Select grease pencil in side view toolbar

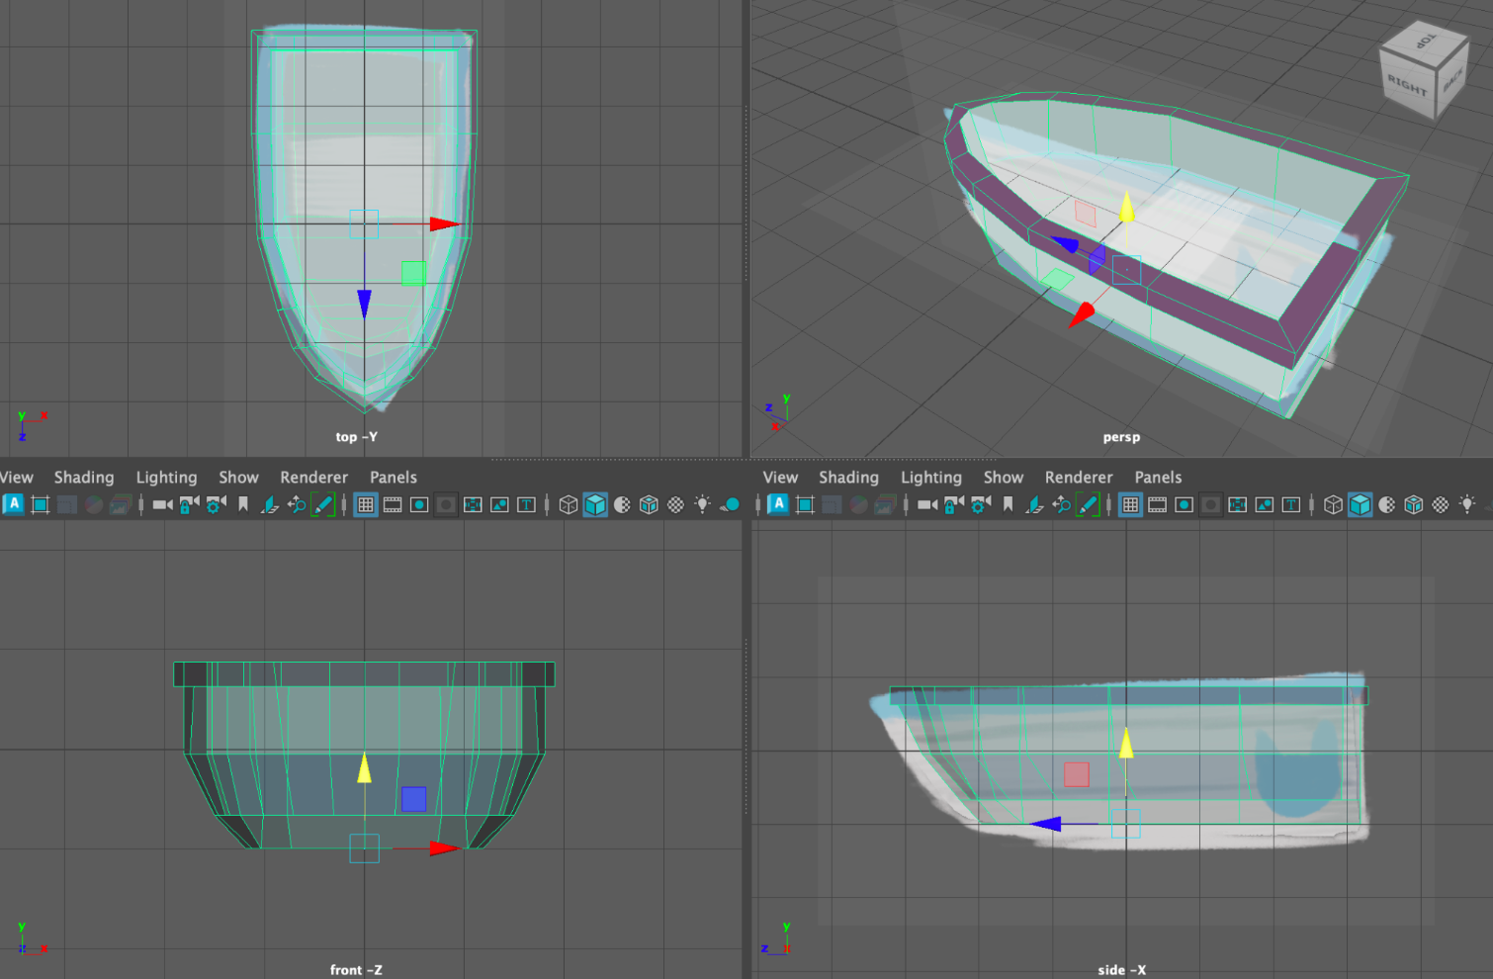[x=1088, y=504]
